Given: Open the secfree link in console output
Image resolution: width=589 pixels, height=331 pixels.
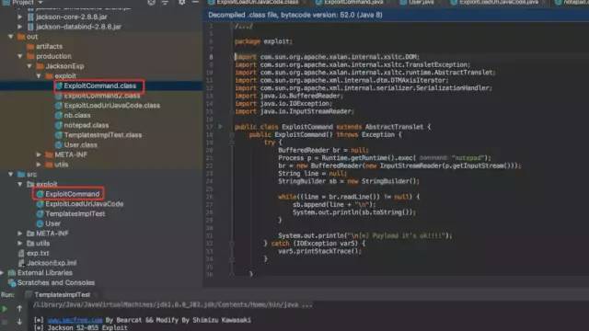Looking at the screenshot, I should tap(75, 320).
